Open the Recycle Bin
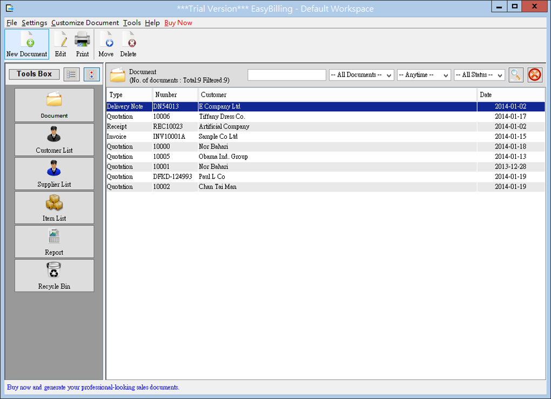This screenshot has height=399, width=551. point(54,275)
